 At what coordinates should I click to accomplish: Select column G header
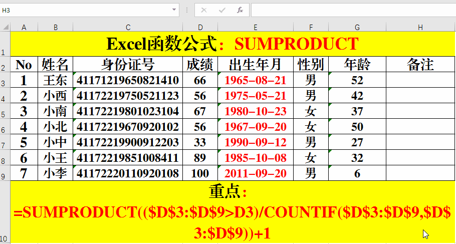tap(357, 28)
